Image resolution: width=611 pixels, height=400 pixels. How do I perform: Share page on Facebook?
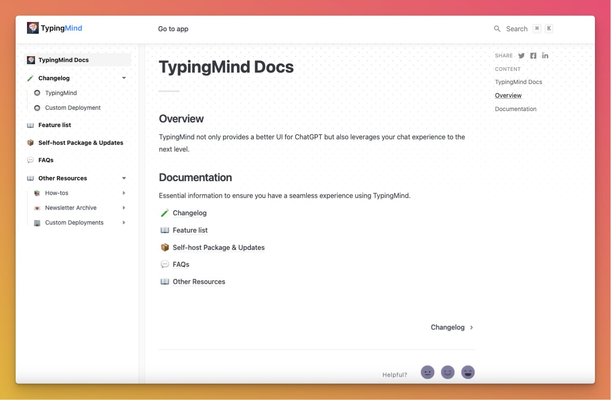pyautogui.click(x=533, y=56)
